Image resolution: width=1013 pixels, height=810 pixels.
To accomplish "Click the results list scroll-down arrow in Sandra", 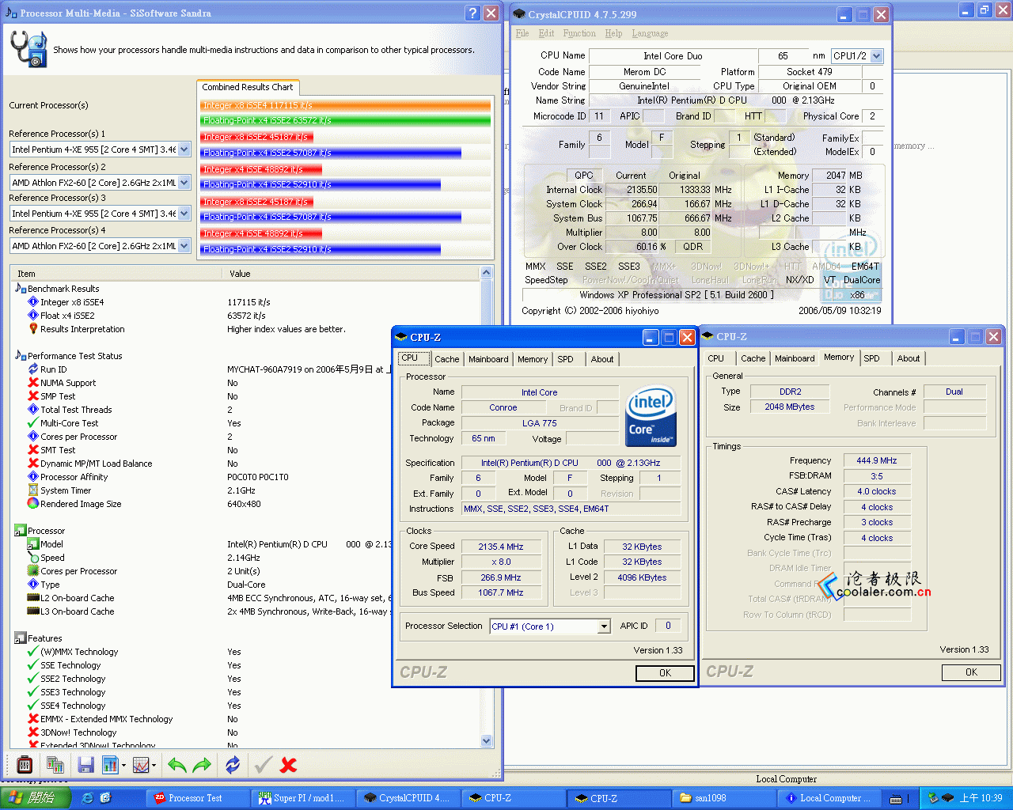I will point(487,741).
